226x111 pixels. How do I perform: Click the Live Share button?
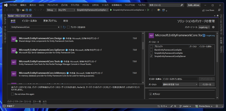(208, 10)
